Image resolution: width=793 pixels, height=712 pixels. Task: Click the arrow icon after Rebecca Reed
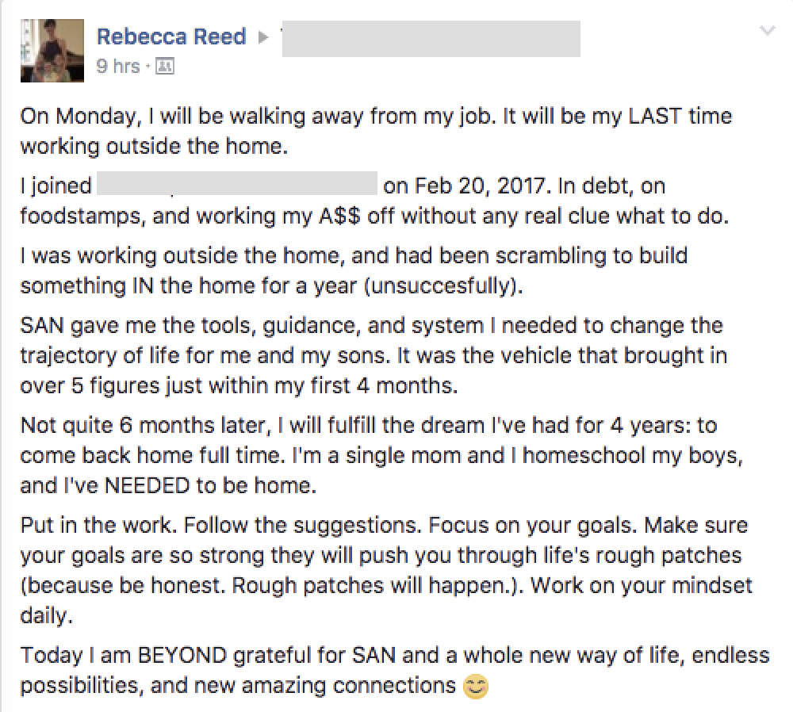[263, 37]
